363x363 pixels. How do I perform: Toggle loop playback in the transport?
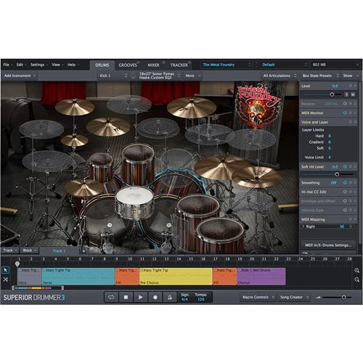[111, 297]
